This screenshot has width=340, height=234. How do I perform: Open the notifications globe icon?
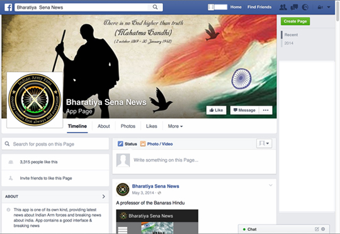tap(305, 8)
